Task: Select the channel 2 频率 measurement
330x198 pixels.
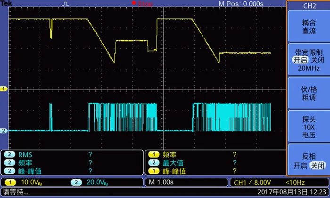Action: (x=72, y=163)
